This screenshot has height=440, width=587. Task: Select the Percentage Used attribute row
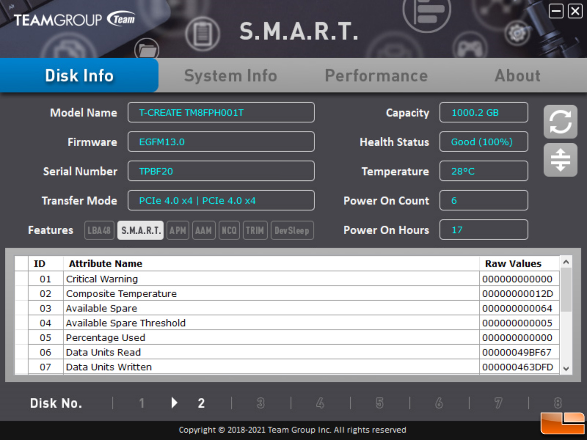point(287,338)
